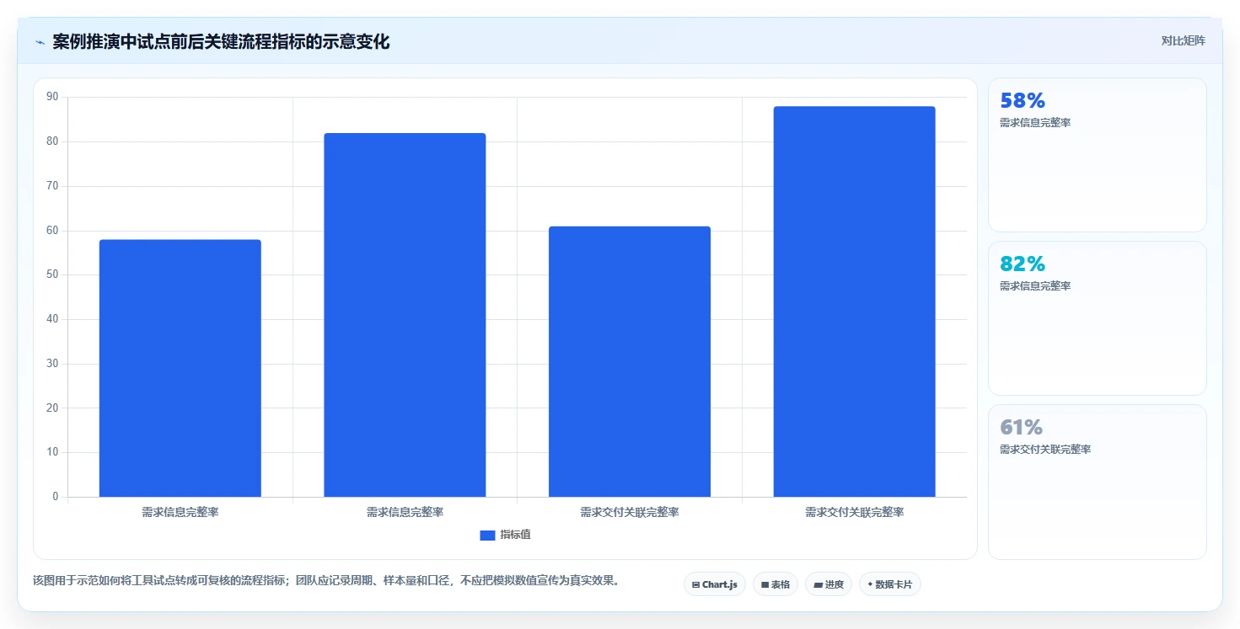The height and width of the screenshot is (629, 1240).
Task: Select the 表格 chip
Action: point(776,584)
